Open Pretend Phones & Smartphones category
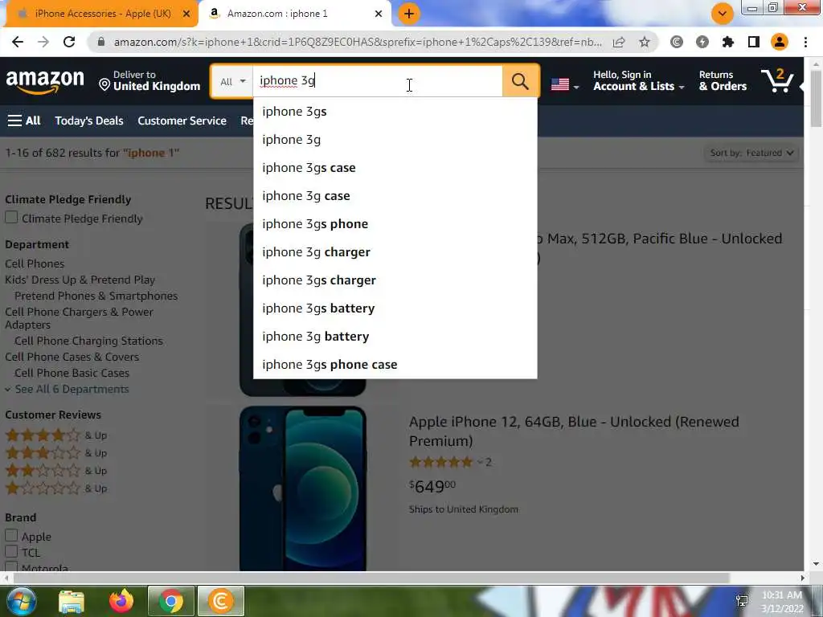Viewport: 823px width, 617px height. [x=96, y=296]
